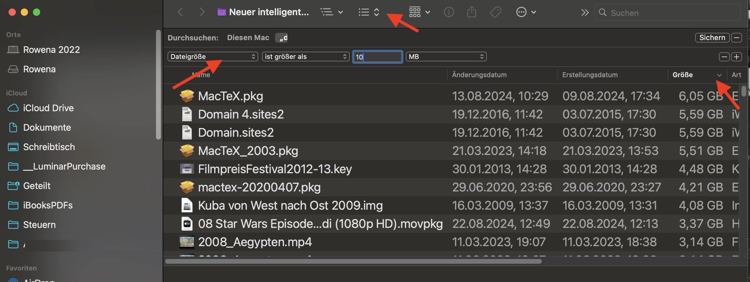The width and height of the screenshot is (750, 282).
Task: Open the ellipsis actions menu
Action: (x=526, y=12)
